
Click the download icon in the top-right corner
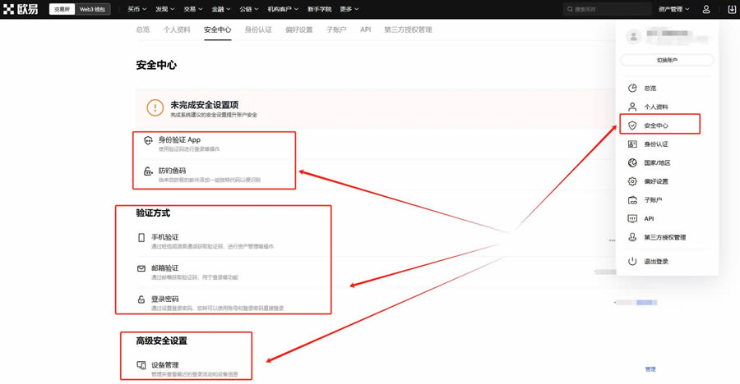tap(732, 9)
